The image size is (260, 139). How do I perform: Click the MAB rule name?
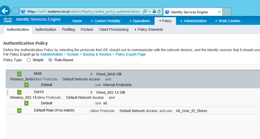point(38,74)
